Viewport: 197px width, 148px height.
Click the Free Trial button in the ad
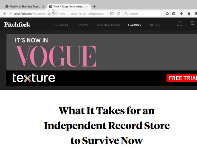pyautogui.click(x=182, y=78)
